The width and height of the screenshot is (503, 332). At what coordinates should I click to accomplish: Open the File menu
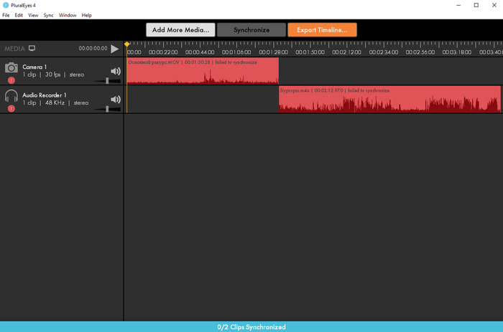[x=6, y=15]
